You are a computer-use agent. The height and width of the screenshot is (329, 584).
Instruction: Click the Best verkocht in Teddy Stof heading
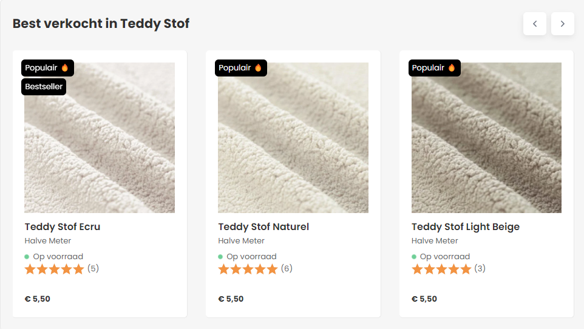pyautogui.click(x=101, y=24)
